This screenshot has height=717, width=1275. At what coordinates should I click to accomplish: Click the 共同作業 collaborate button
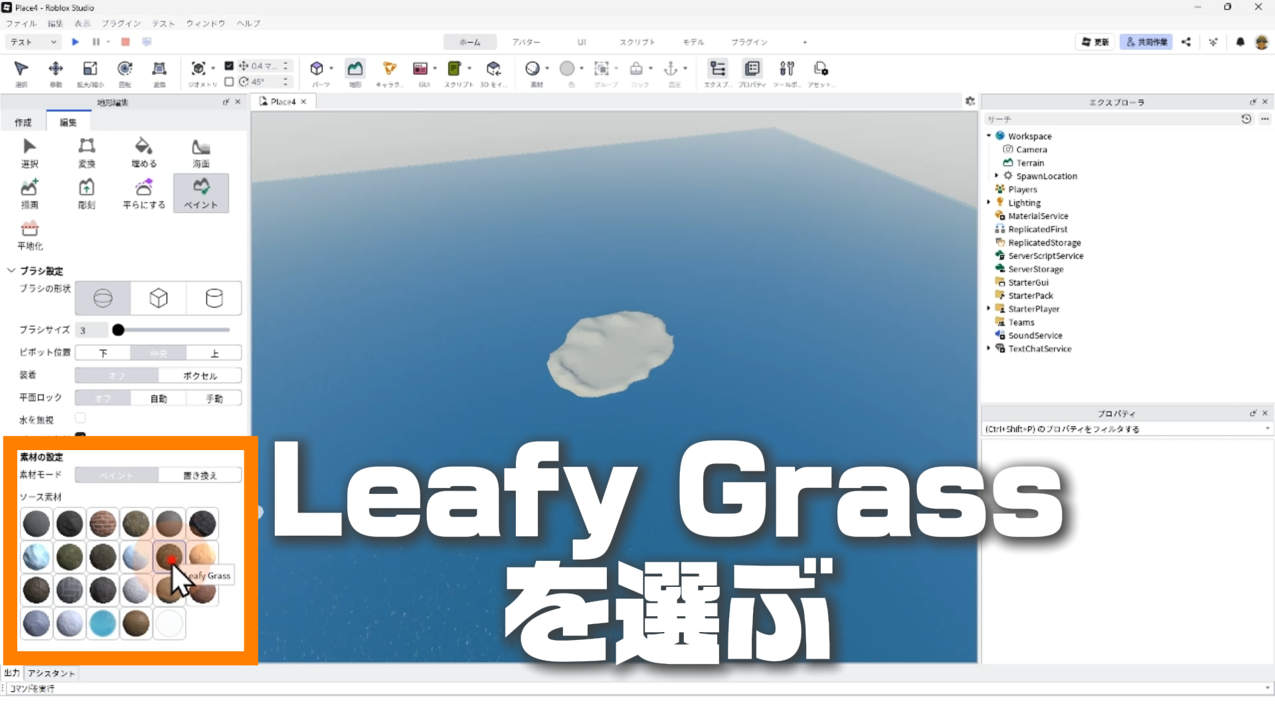pos(1146,42)
